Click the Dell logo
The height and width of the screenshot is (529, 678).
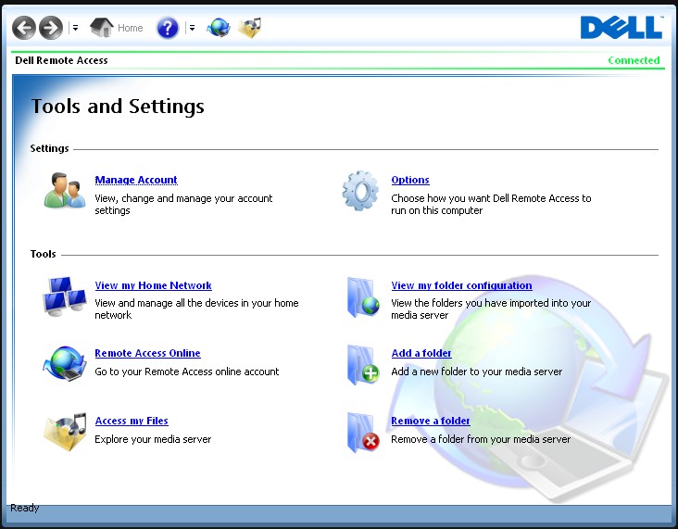click(621, 27)
